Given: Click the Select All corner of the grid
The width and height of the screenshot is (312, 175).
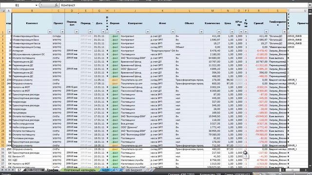Looking at the screenshot, I should click(x=3, y=11).
